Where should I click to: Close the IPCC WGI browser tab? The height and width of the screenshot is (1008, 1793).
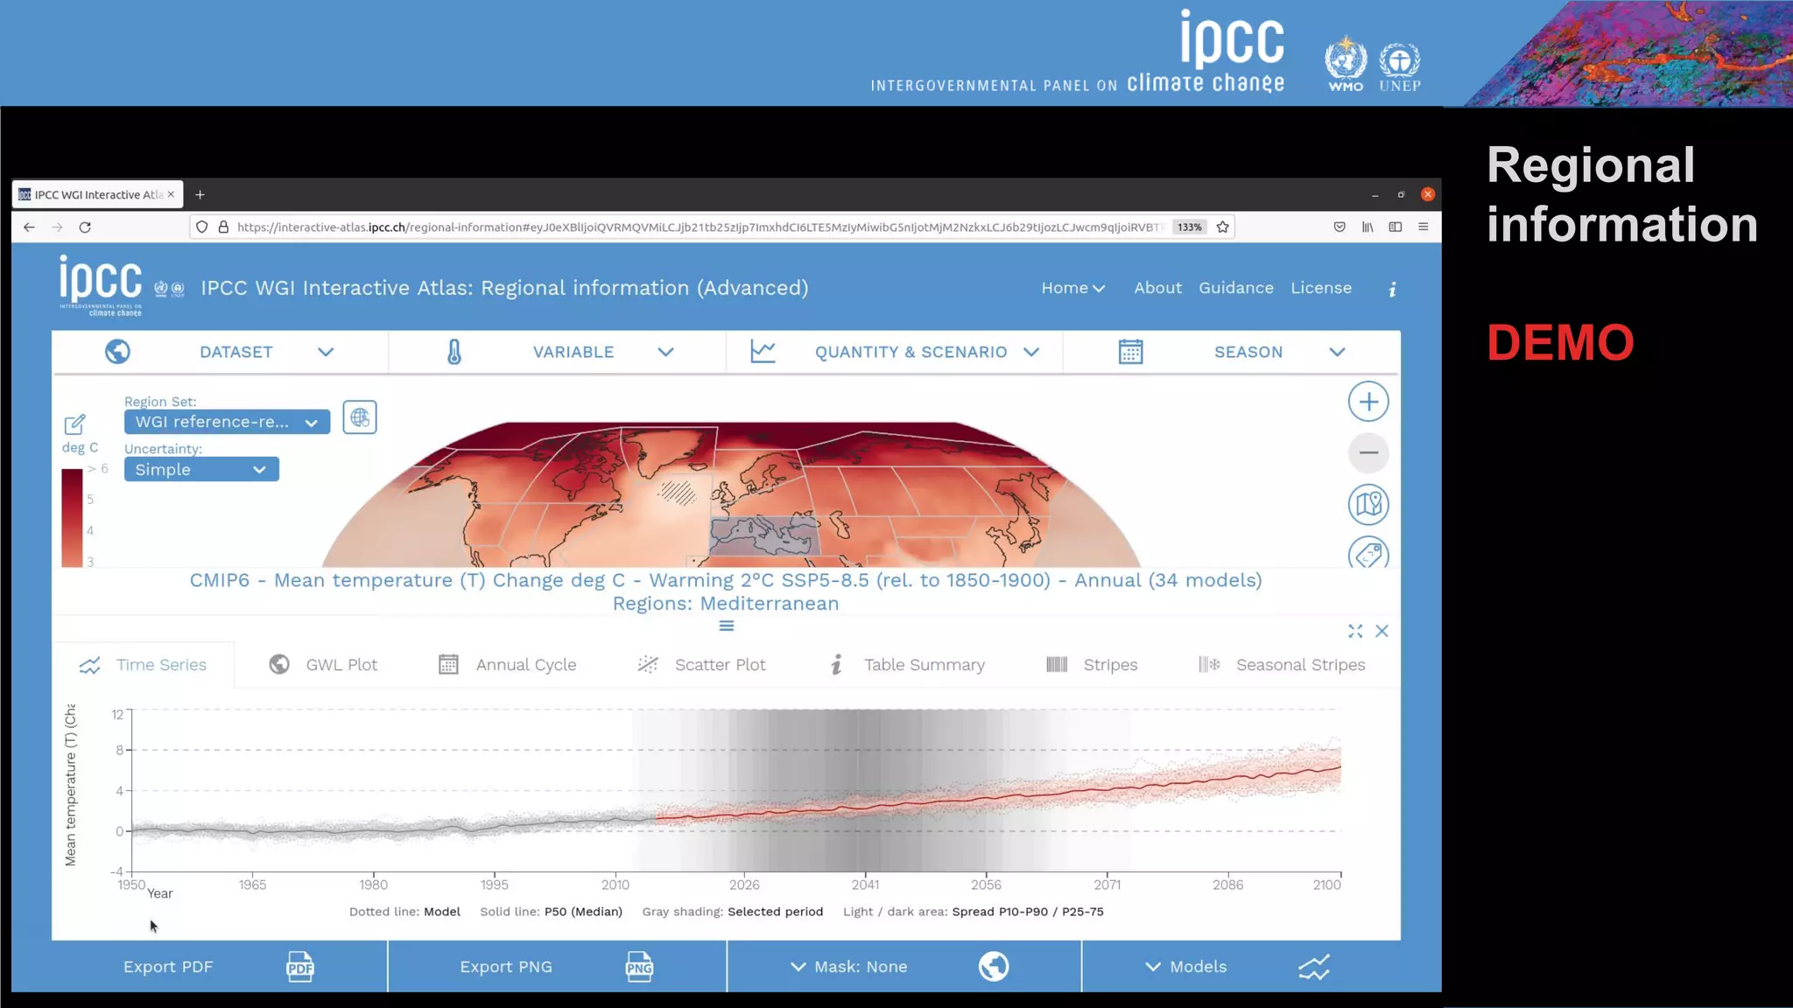(171, 194)
